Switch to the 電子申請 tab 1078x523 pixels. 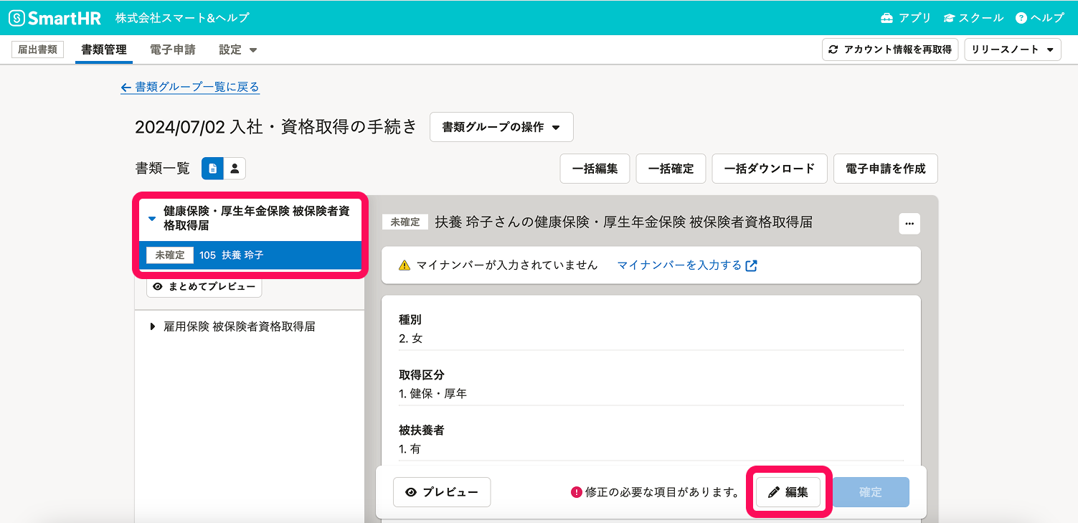pos(173,50)
